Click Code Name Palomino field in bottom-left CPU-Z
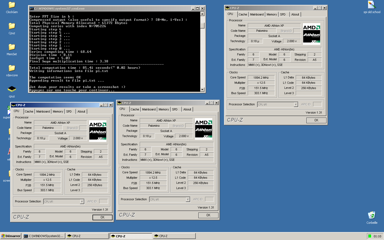The height and width of the screenshot is (240, 384). 48,128
